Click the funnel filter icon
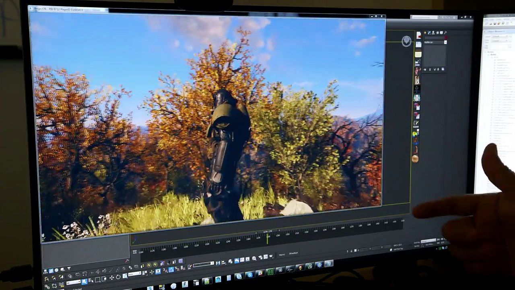515x290 pixels. point(69,269)
